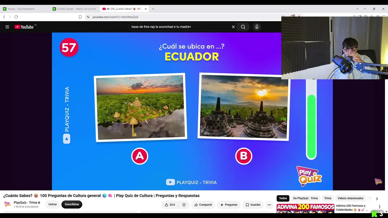This screenshot has height=218, width=388.
Task: Reload the page with the refresh icon
Action: (16, 17)
